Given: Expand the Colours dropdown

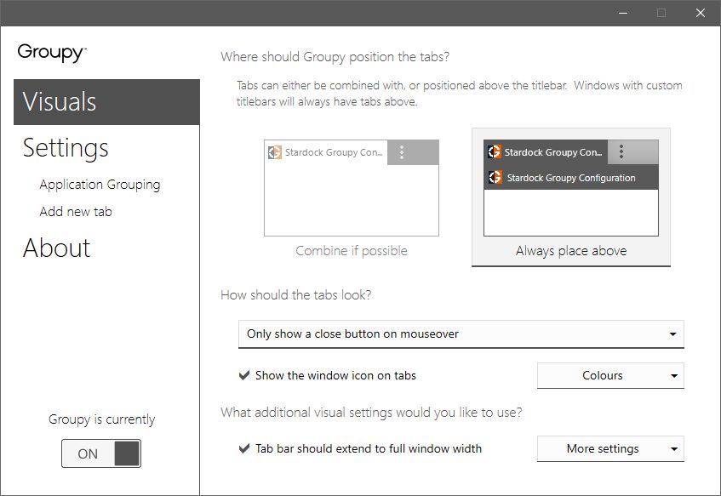Looking at the screenshot, I should (609, 375).
